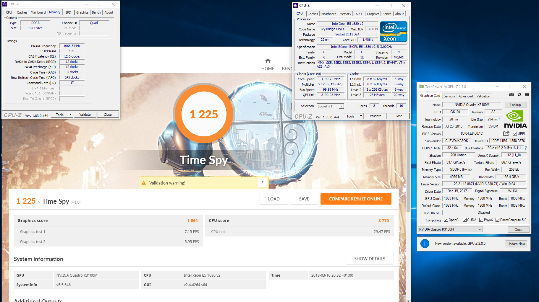Image resolution: width=539 pixels, height=302 pixels.
Task: Open Bench tab in processor CPU-Z window
Action: (x=387, y=14)
